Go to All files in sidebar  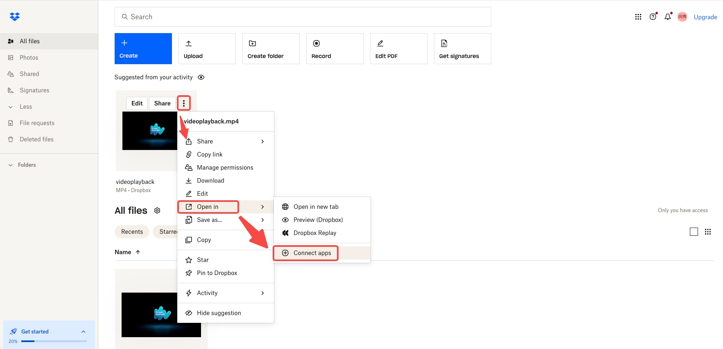click(x=49, y=41)
